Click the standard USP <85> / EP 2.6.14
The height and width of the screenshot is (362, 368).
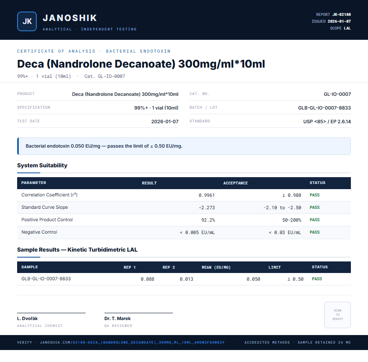(x=327, y=122)
